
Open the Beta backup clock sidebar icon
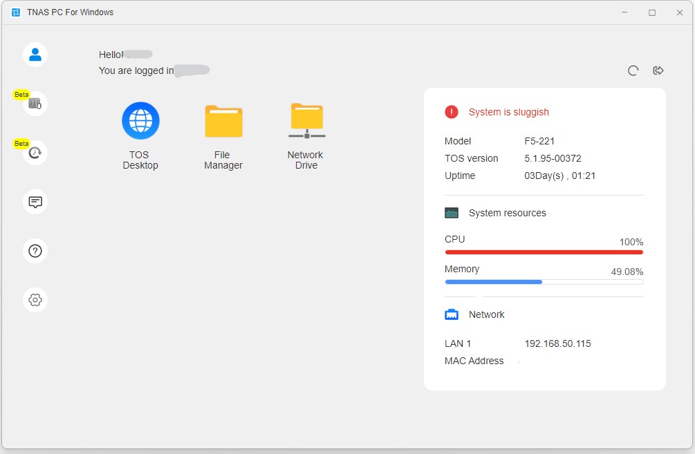35,153
